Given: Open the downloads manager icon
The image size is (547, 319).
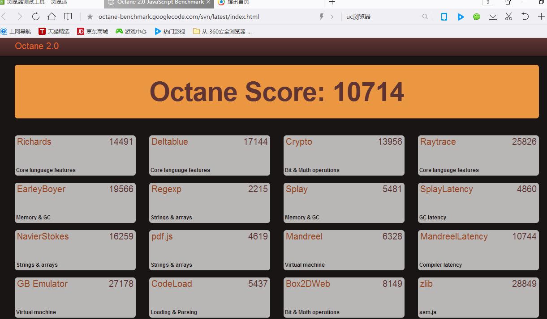Looking at the screenshot, I should pos(493,17).
